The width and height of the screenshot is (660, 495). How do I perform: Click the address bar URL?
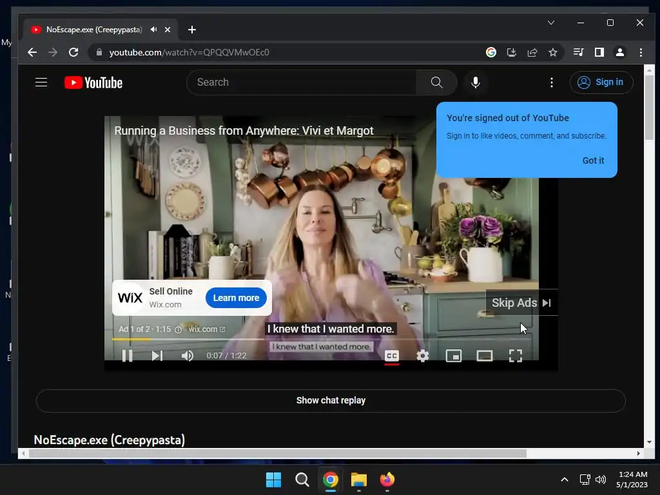(x=189, y=52)
